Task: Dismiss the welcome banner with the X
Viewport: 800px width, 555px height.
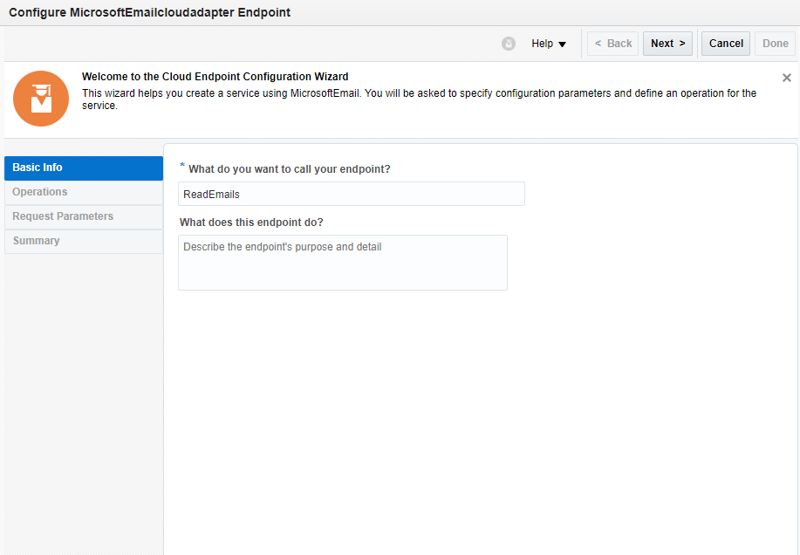Action: tap(787, 78)
